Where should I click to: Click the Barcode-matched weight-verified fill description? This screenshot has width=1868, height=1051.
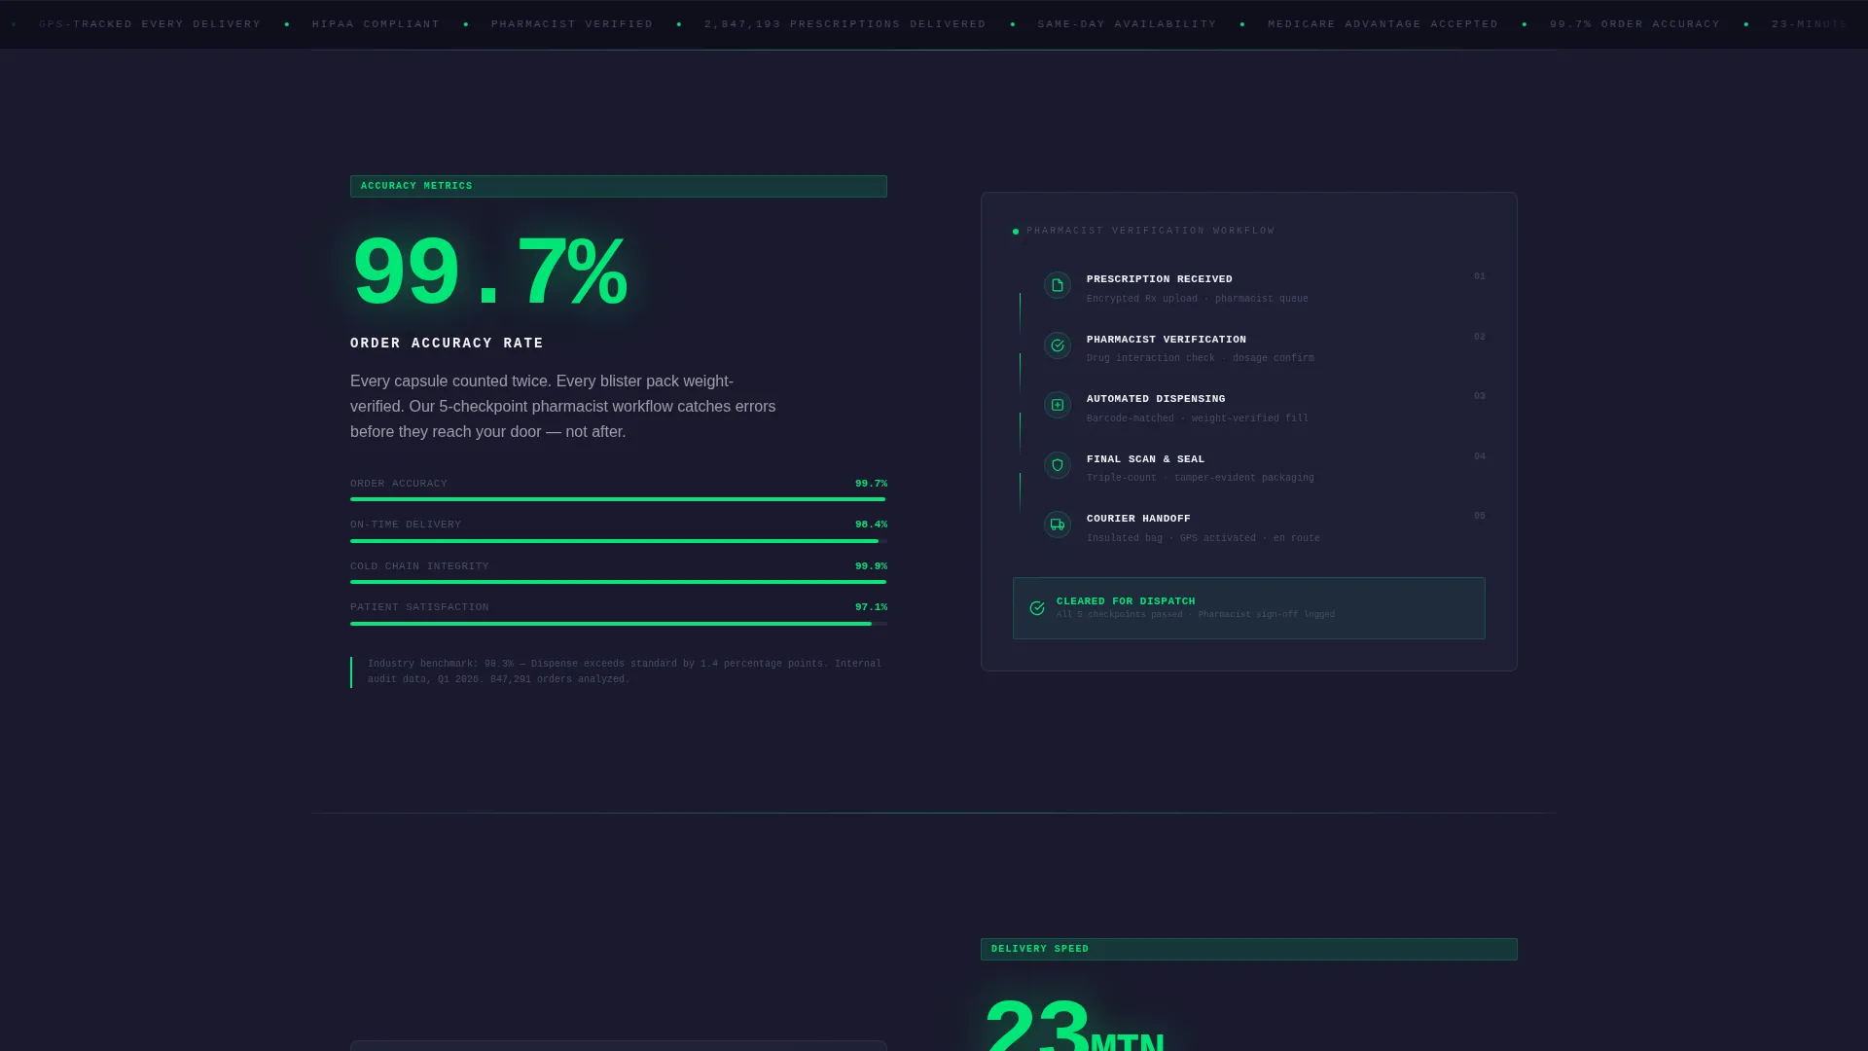1198,418
